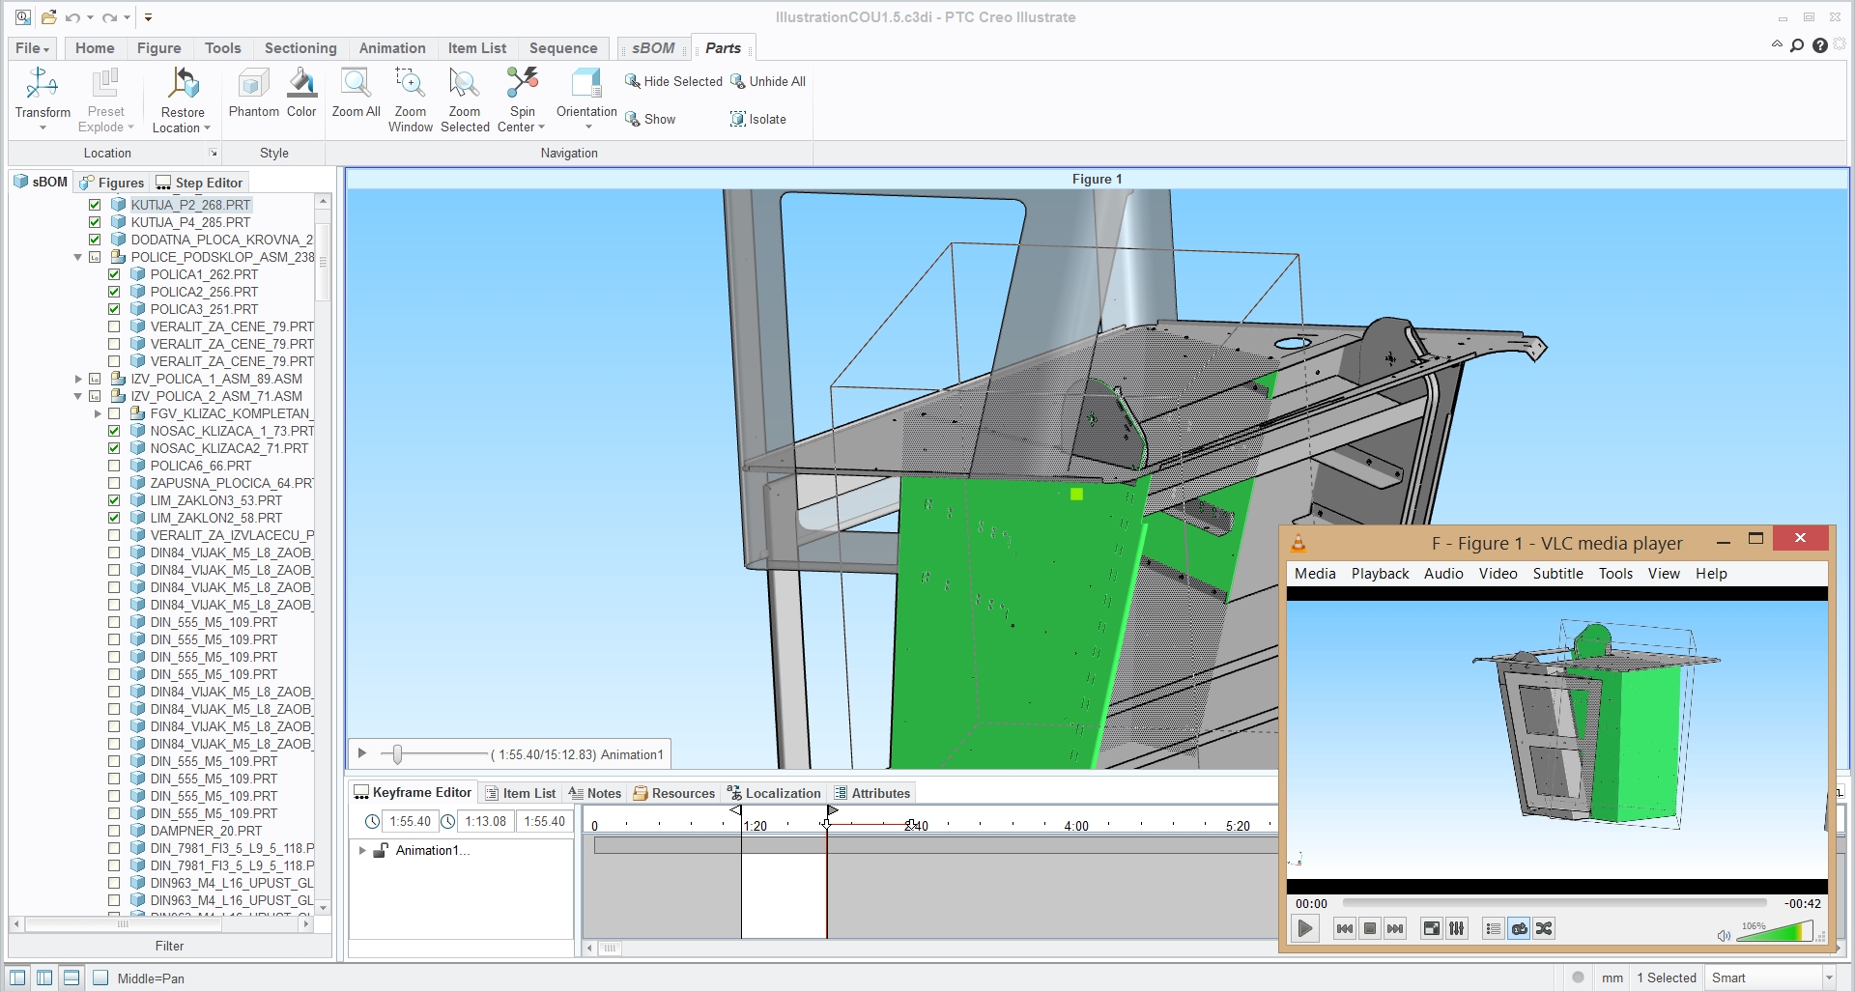Open the Transform dropdown arrow
Viewport: 1855px width, 992px height.
(43, 128)
